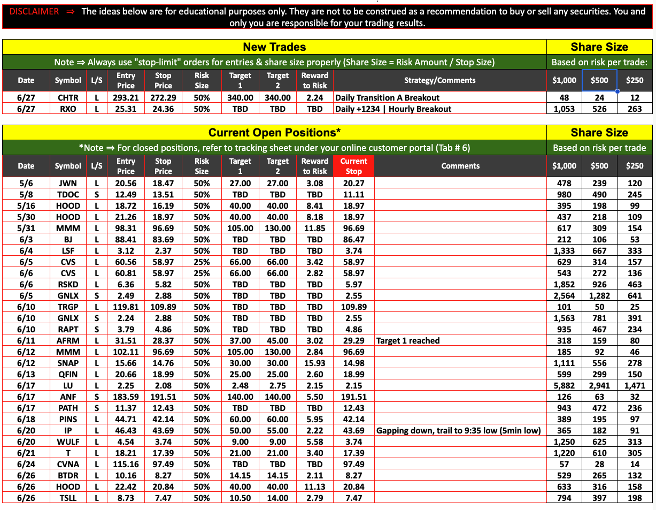Screen dimensions: 656x510
Task: Click the ANF entry price 183.59
Action: 126,397
